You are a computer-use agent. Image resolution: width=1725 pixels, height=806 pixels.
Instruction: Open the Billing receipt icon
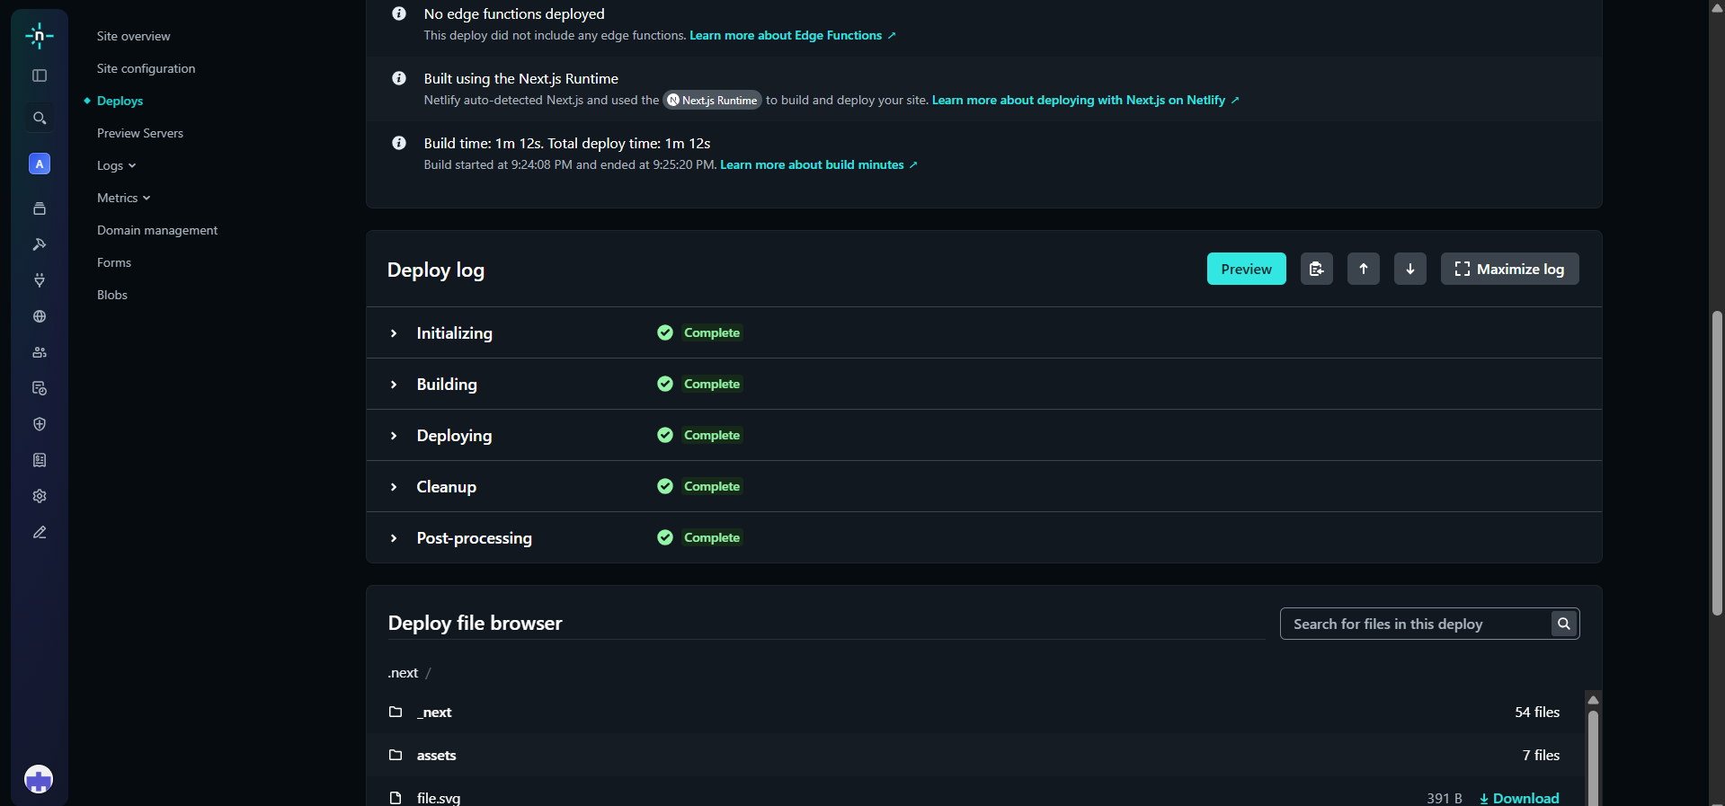tap(40, 460)
